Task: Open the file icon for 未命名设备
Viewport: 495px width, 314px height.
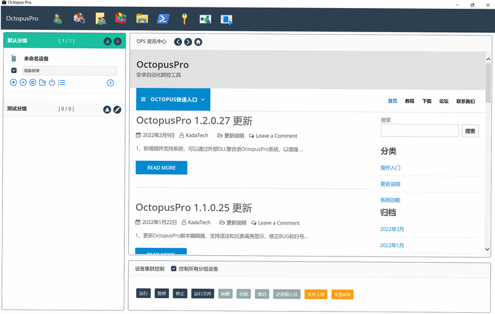Action: click(x=42, y=83)
